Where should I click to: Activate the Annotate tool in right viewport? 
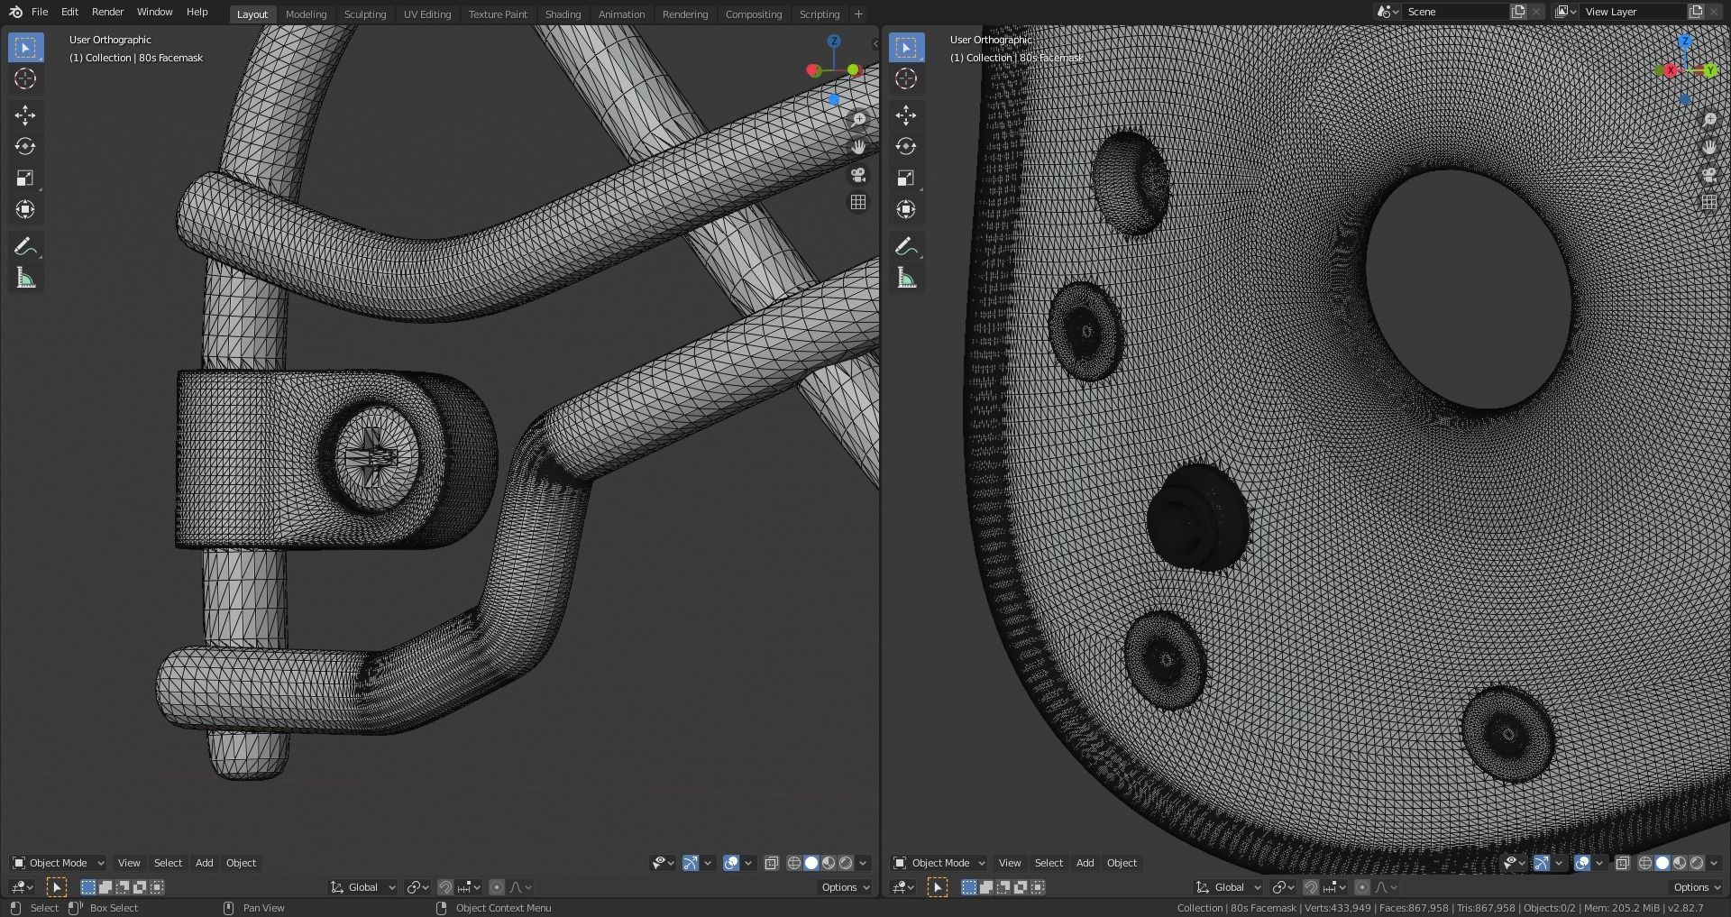point(906,246)
